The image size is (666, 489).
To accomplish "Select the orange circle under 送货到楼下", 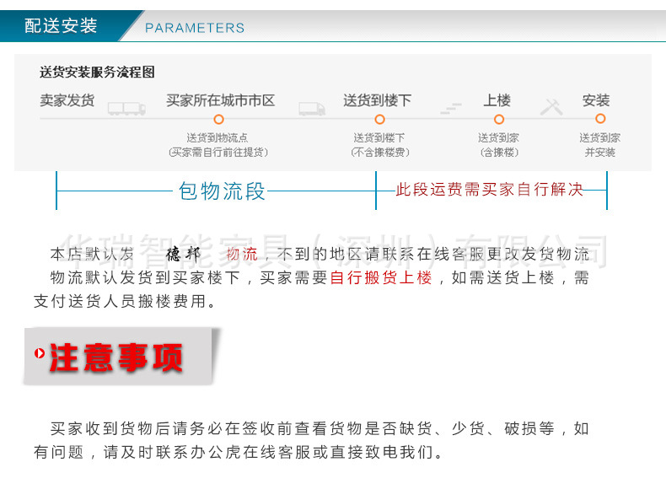I will (379, 120).
